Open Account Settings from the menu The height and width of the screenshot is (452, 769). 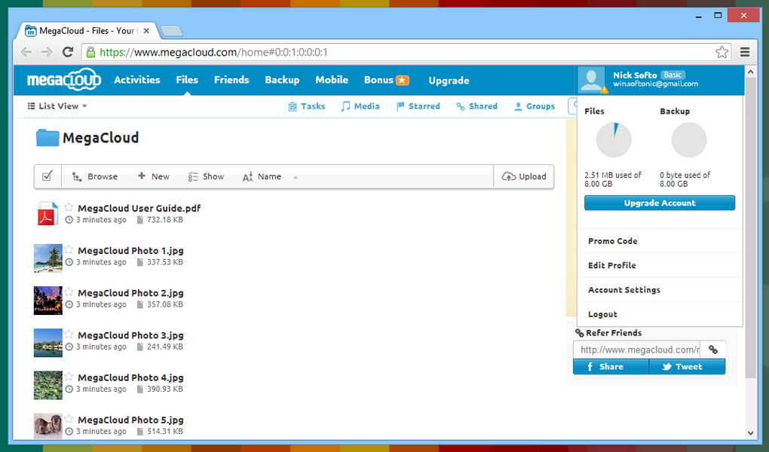[660, 290]
